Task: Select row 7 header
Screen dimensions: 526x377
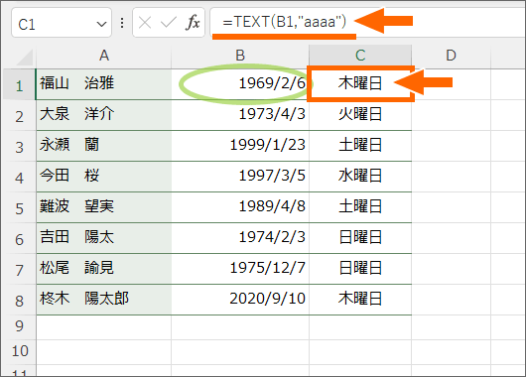Action: 19,269
